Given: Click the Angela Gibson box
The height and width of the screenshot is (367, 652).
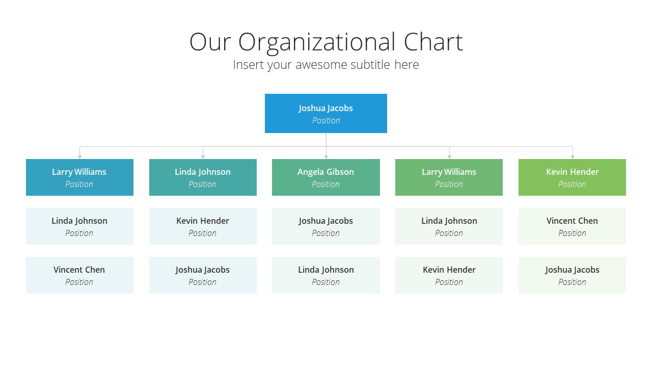Looking at the screenshot, I should tap(326, 177).
